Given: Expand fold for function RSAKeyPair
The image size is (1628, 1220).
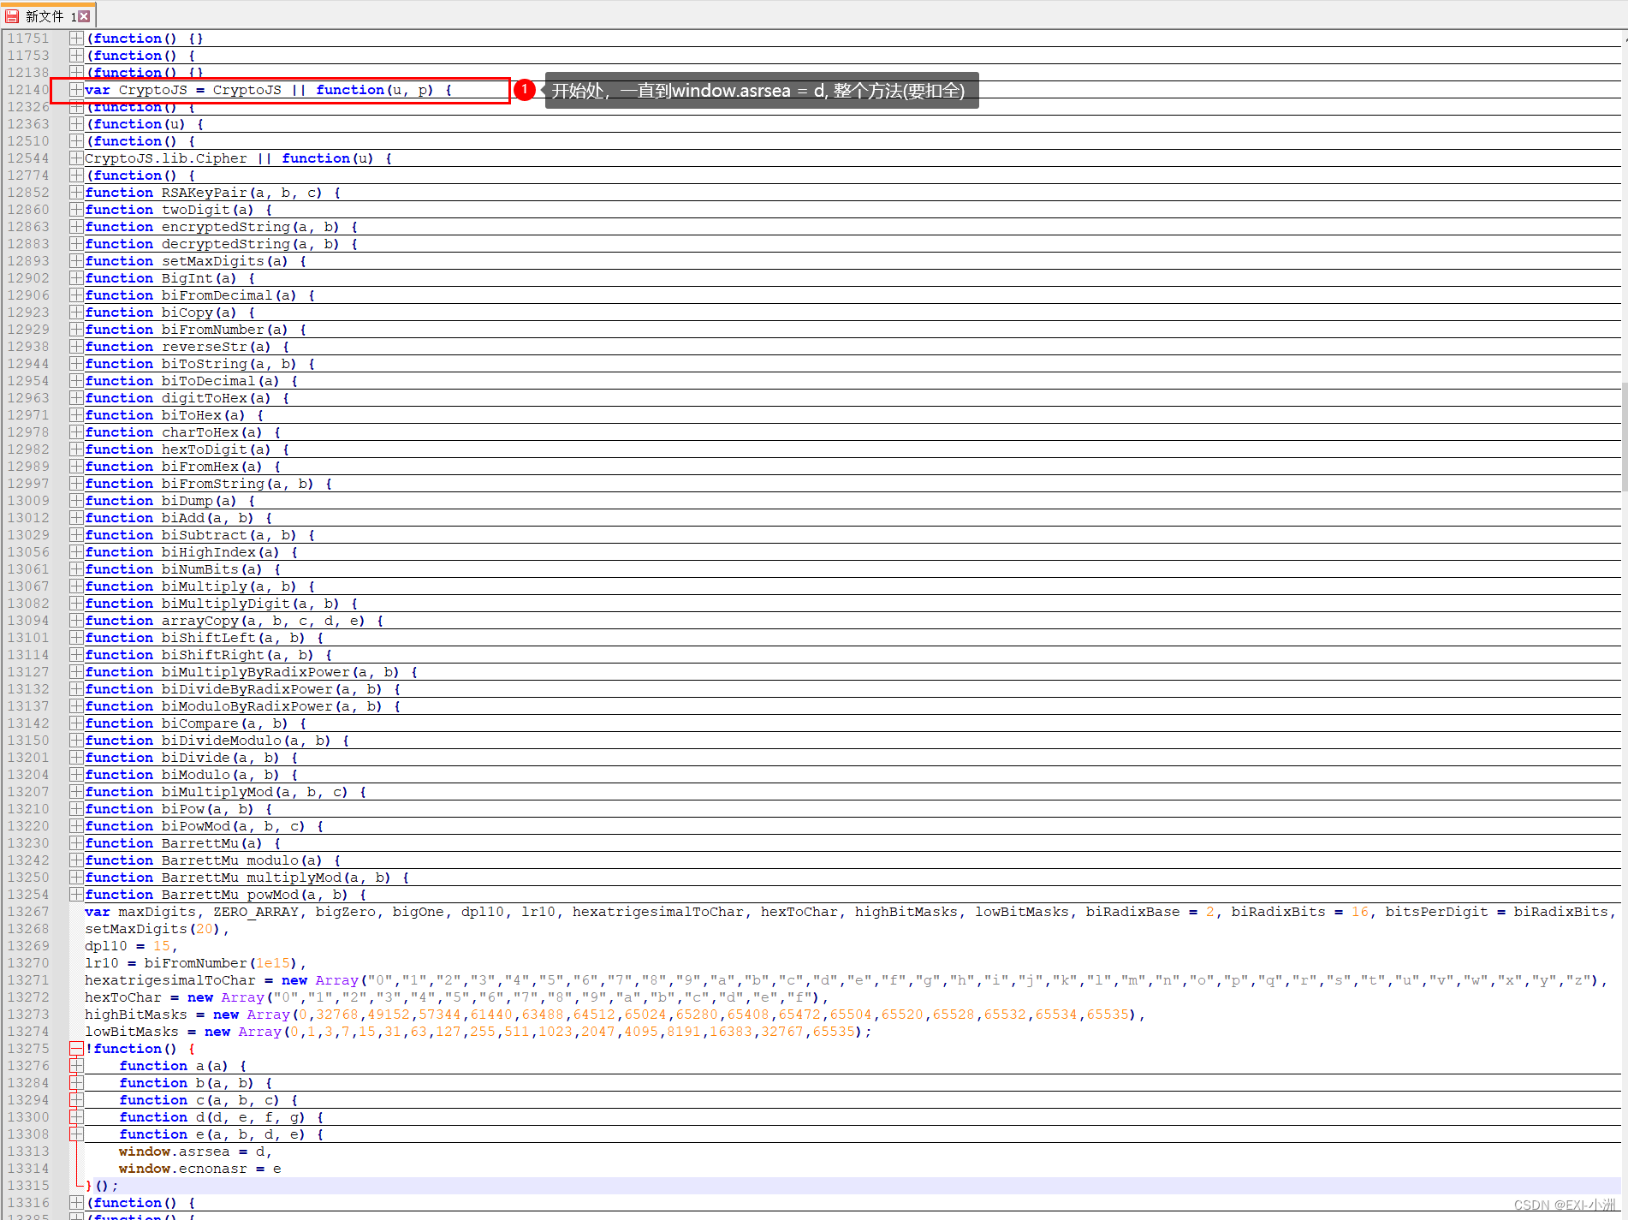Looking at the screenshot, I should coord(76,193).
